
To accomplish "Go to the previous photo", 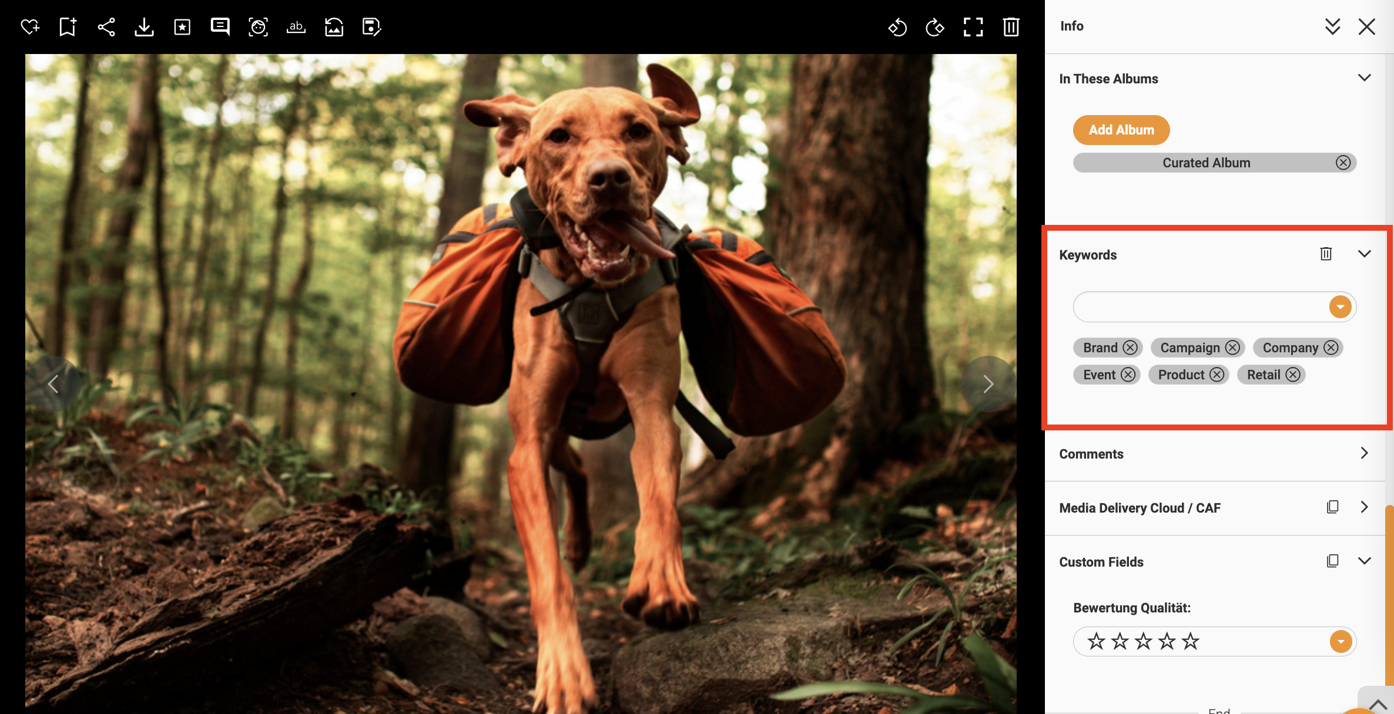I will tap(53, 384).
